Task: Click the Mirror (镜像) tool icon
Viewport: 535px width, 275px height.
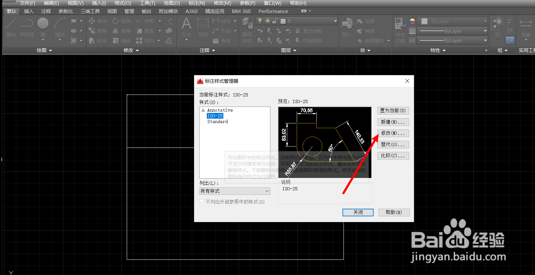Action: 116,31
